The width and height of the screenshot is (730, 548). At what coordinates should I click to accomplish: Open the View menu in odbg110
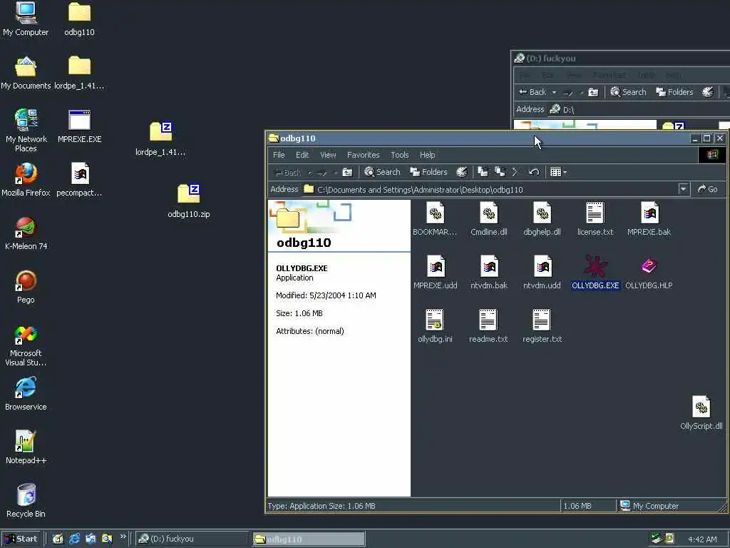[x=328, y=155]
